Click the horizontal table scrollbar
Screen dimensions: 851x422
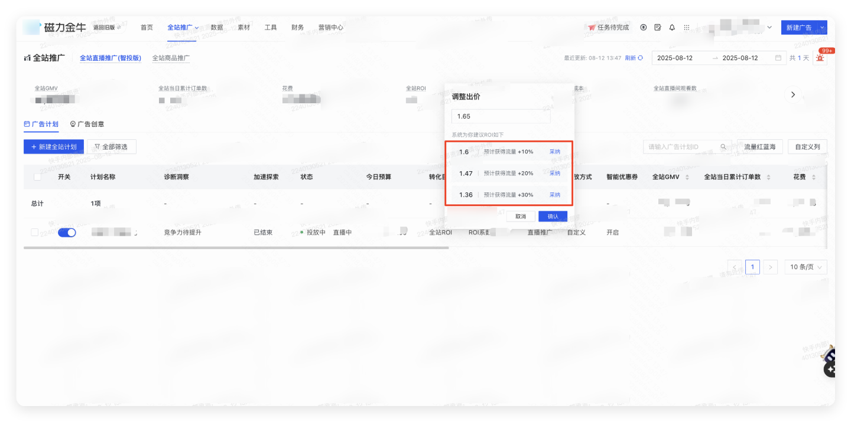(x=236, y=248)
